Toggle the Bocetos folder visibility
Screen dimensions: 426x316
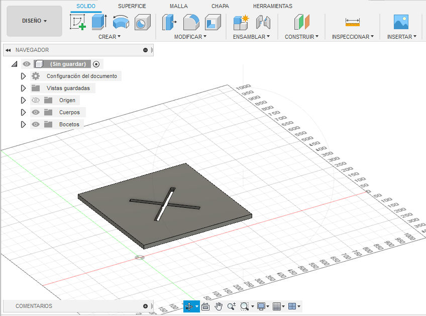tap(36, 124)
